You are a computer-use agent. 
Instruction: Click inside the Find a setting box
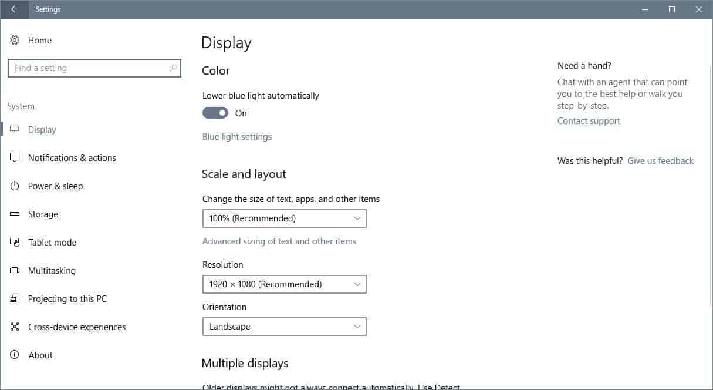tap(94, 68)
